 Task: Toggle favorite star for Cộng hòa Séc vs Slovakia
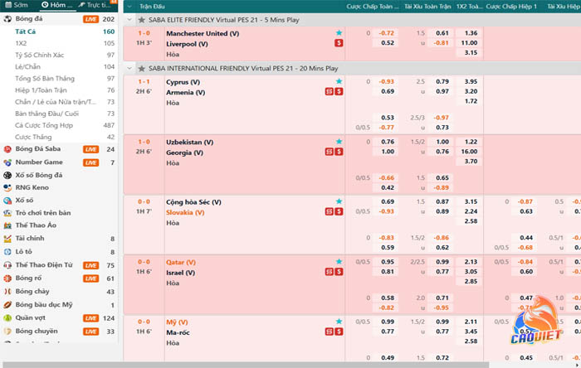339,201
